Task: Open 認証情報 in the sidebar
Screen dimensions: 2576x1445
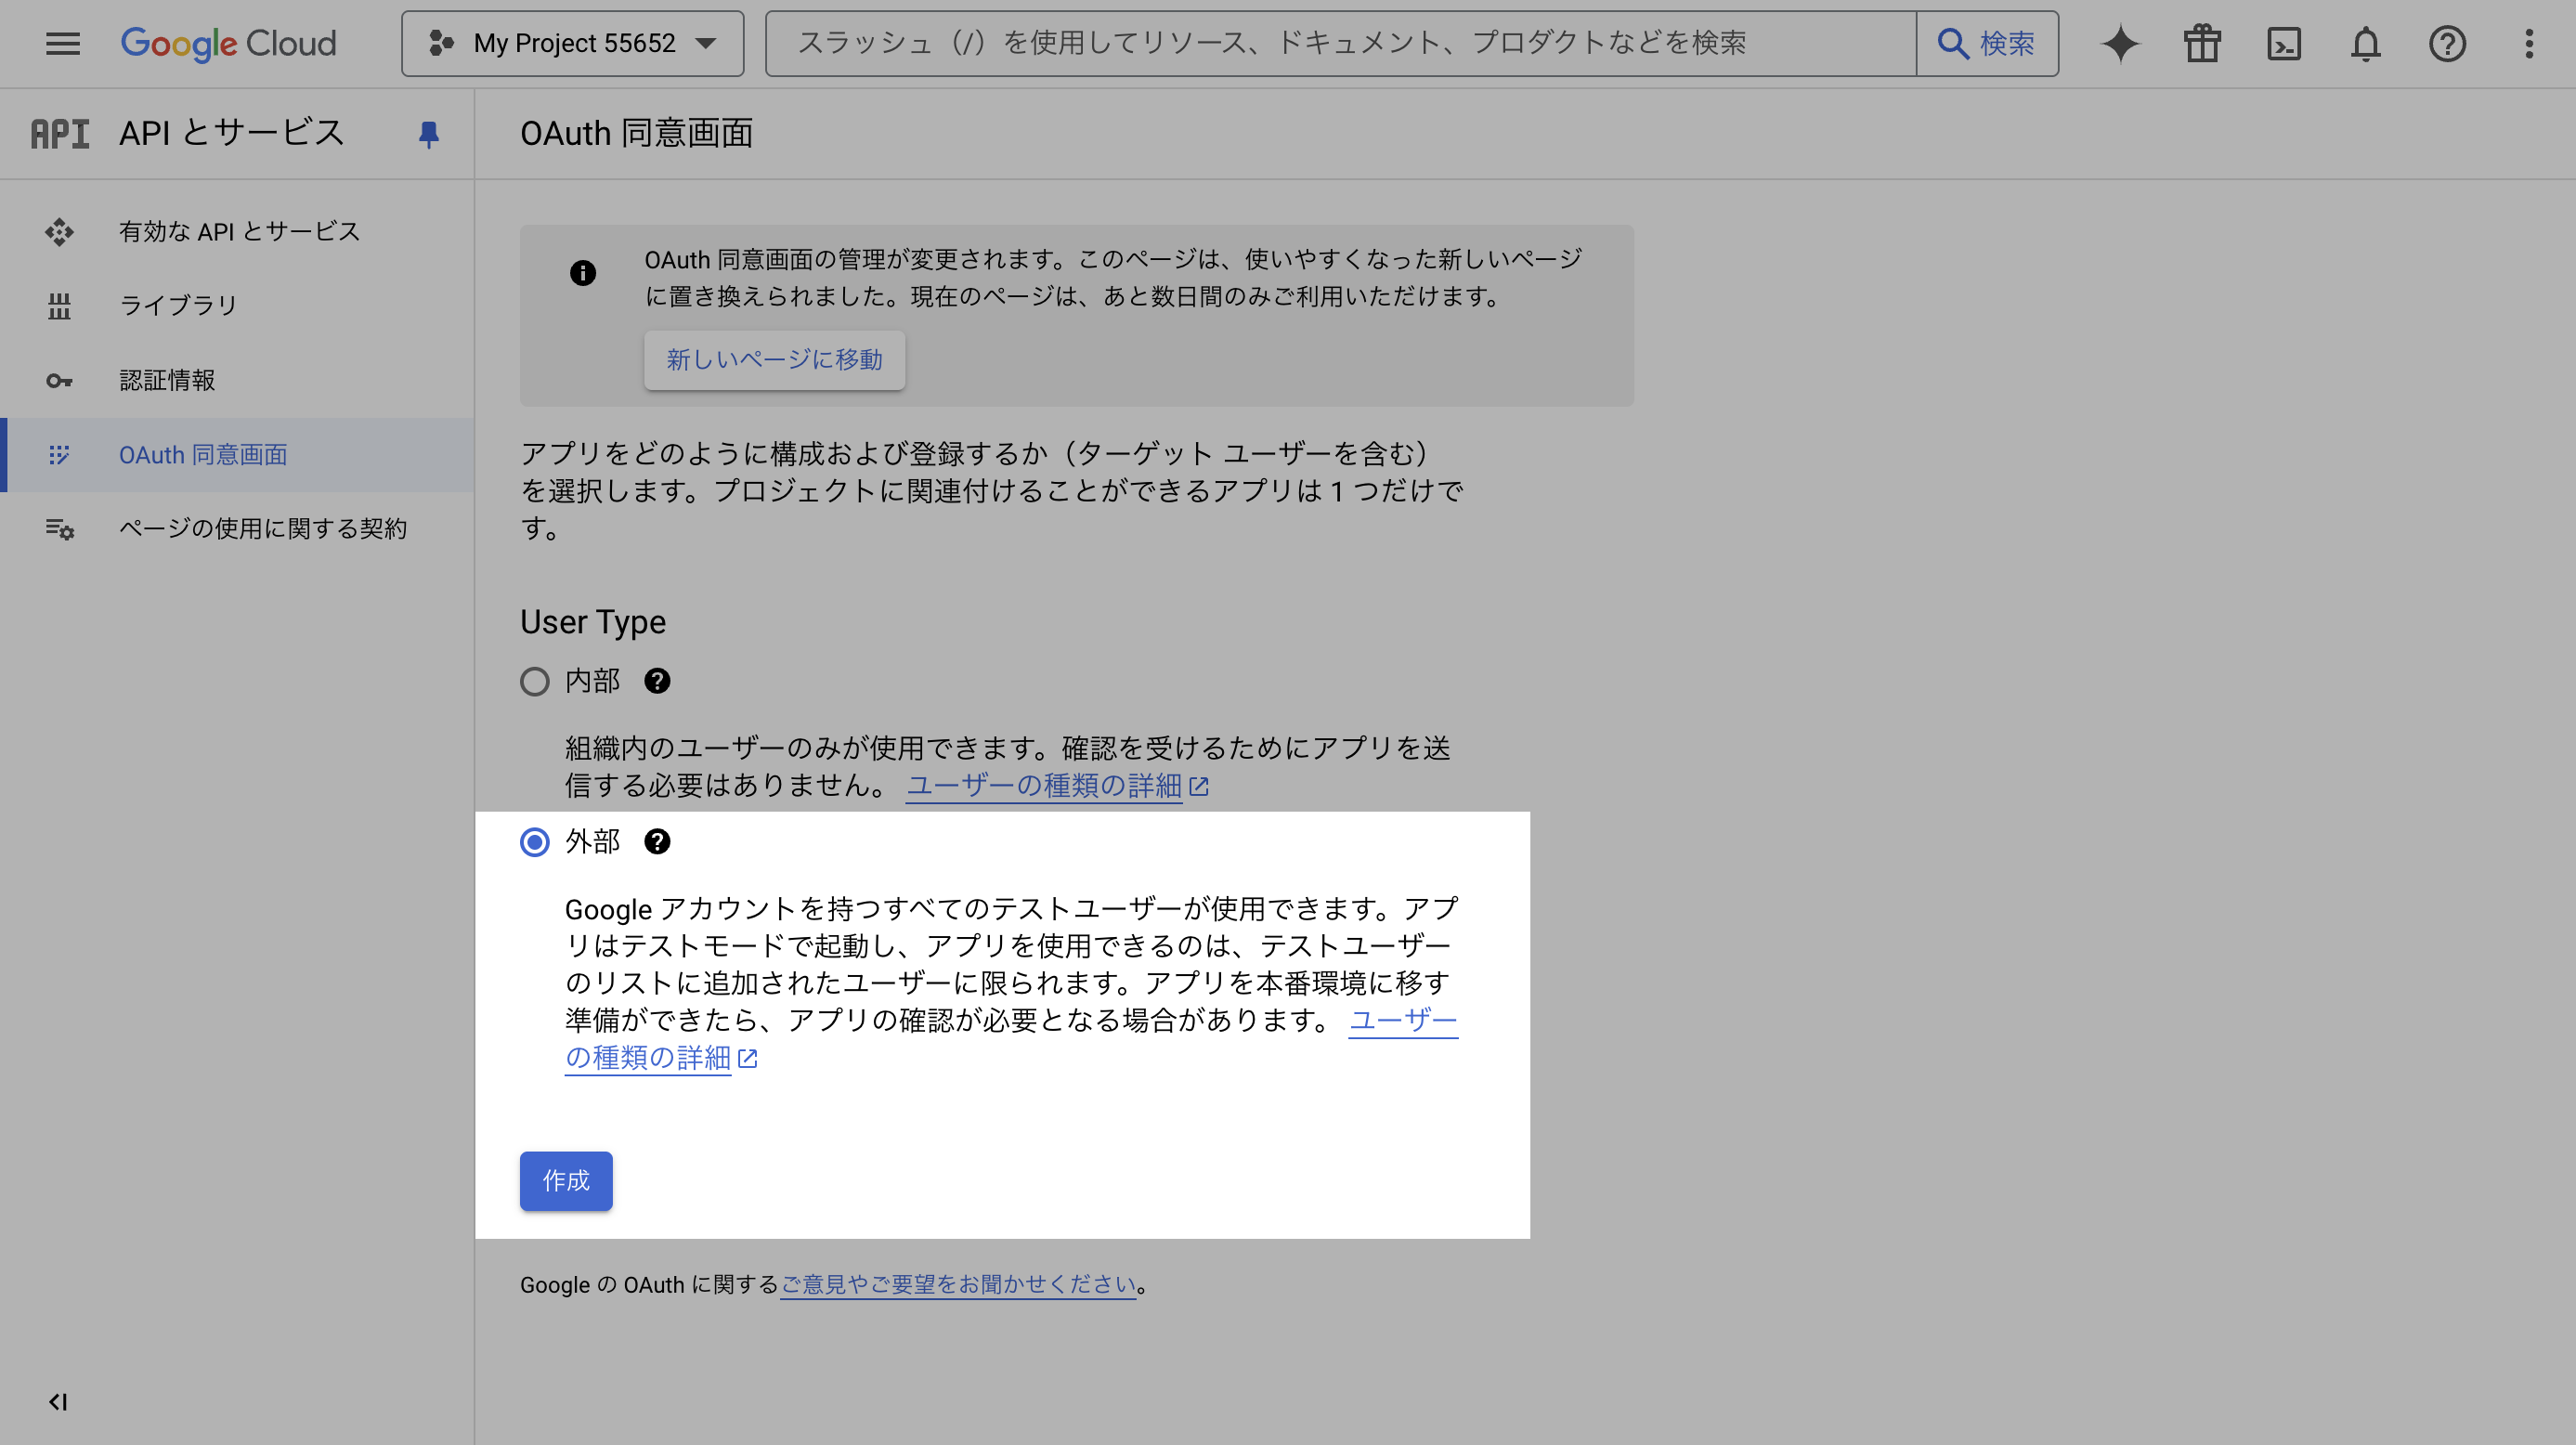Action: click(166, 380)
